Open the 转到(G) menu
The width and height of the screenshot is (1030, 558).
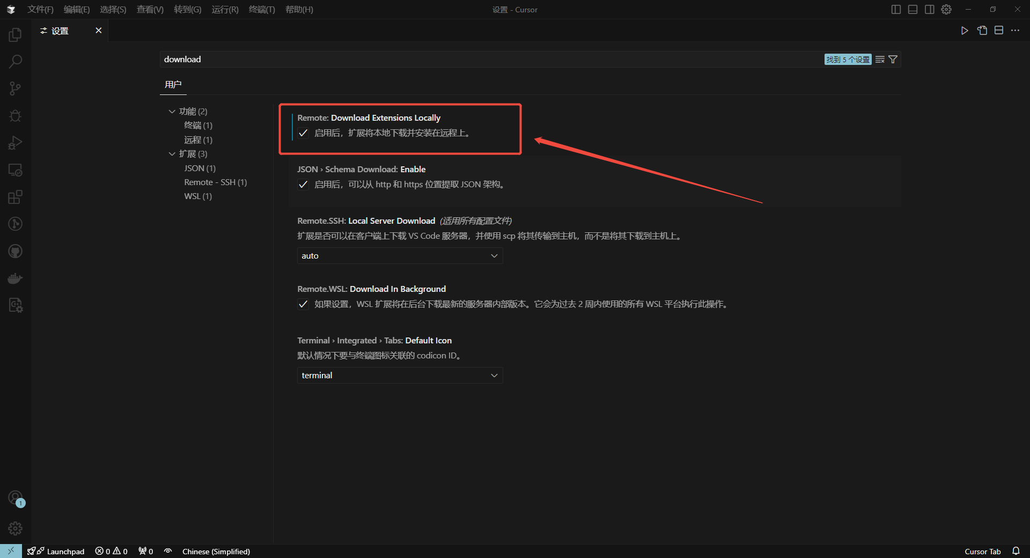(188, 10)
